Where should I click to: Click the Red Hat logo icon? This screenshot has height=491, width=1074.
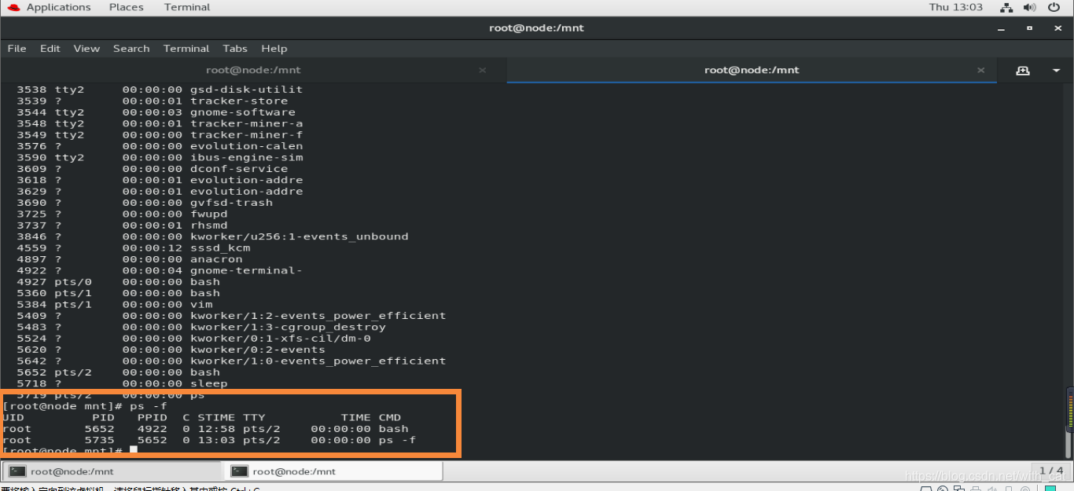point(14,7)
